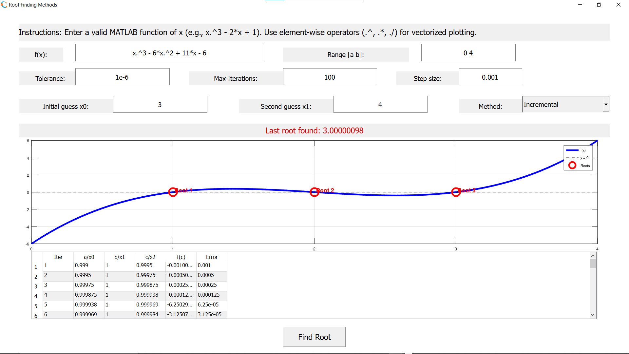Maximize the Root Finding Methods window

[599, 5]
